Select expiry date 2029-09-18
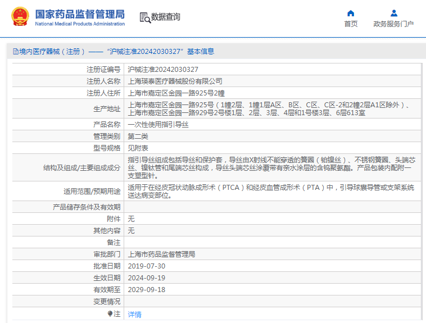 [x=147, y=290]
